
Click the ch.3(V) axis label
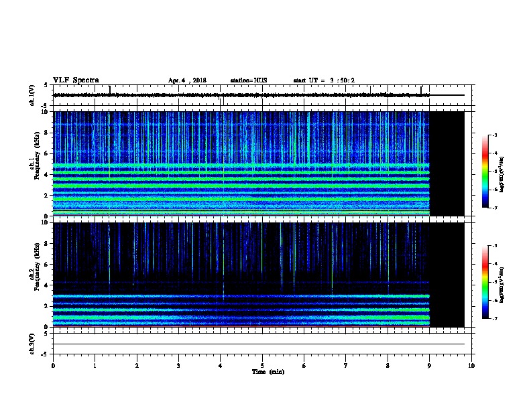(x=32, y=344)
